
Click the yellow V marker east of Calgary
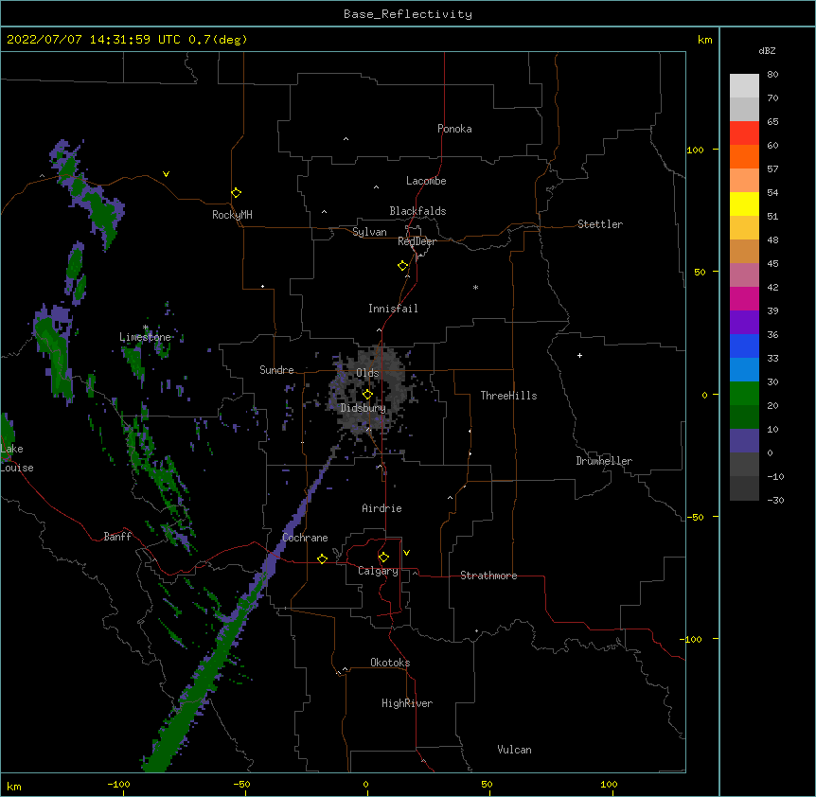(406, 553)
